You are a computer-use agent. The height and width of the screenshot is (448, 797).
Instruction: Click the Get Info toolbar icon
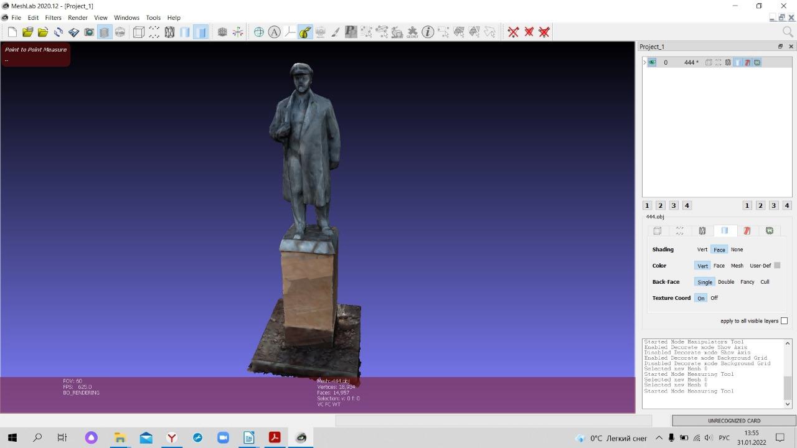(x=428, y=32)
